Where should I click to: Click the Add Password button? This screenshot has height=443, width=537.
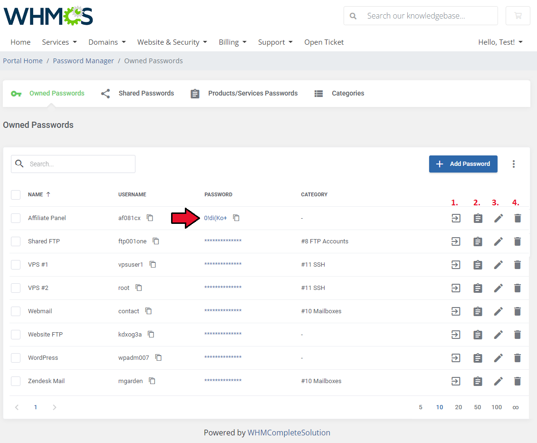click(x=463, y=164)
